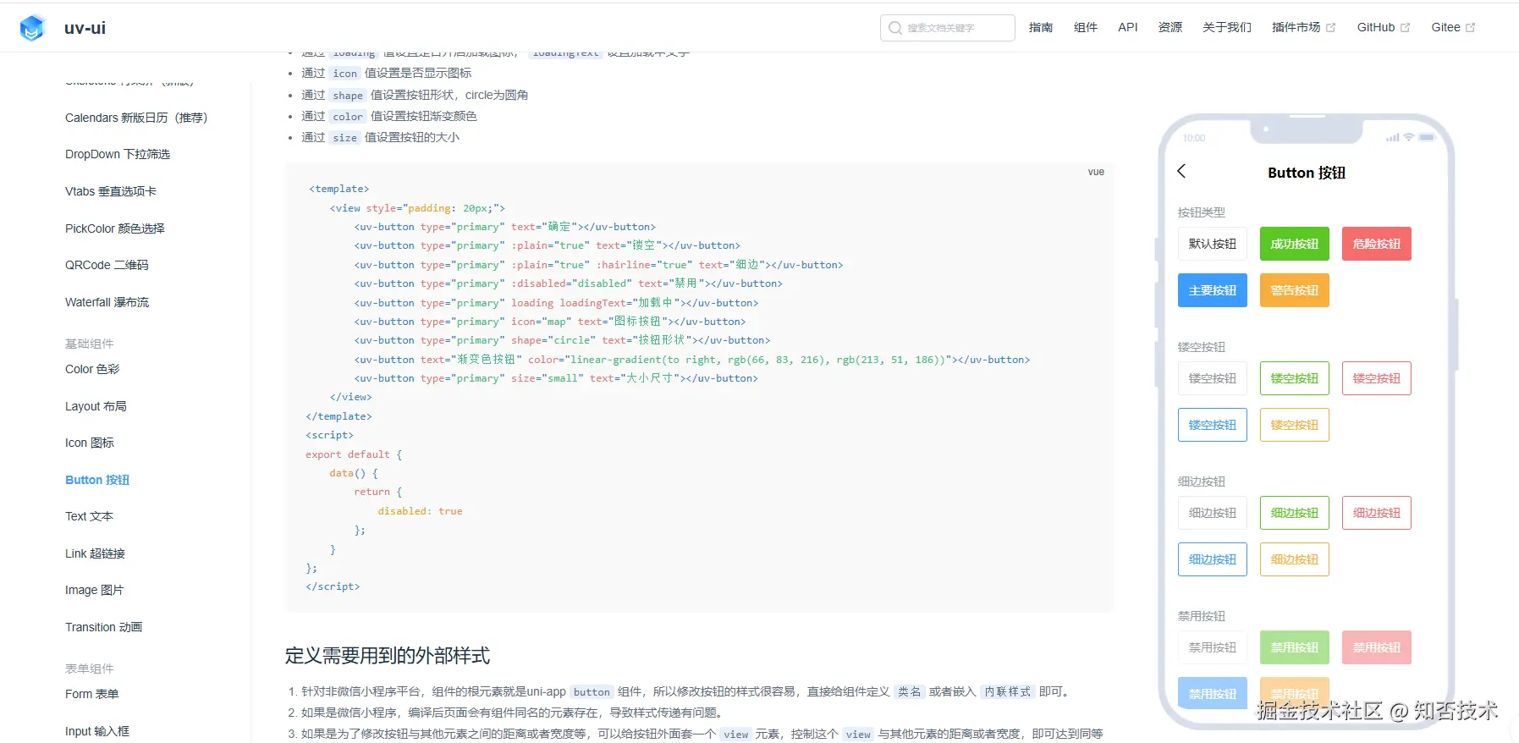The image size is (1519, 743).
Task: Click the Button 按钮 phone page title
Action: (x=1307, y=173)
